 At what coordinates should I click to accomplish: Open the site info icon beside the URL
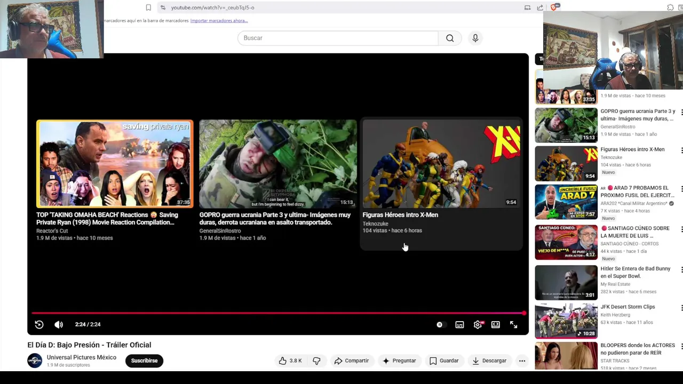(163, 7)
